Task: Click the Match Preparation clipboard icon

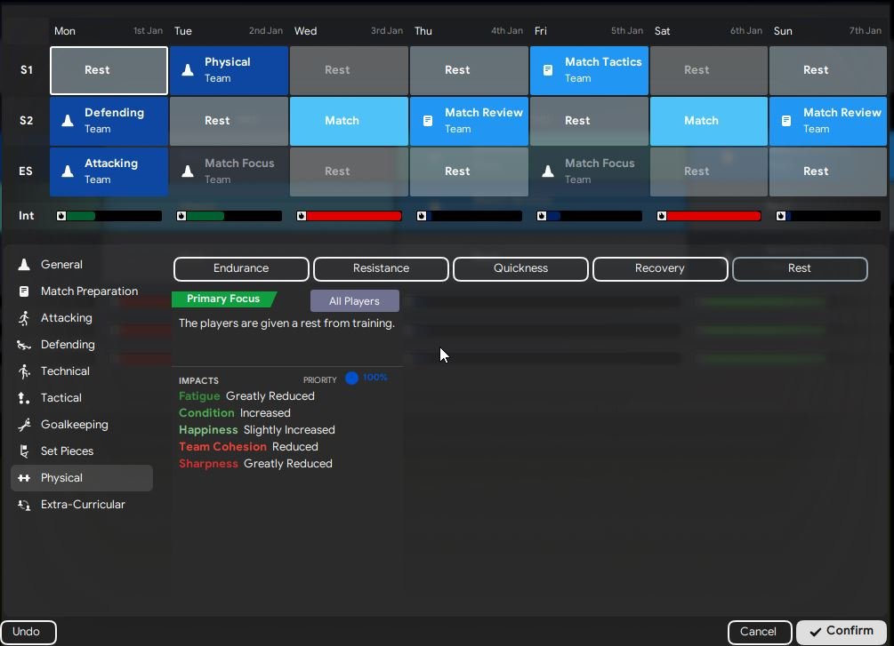Action: pyautogui.click(x=24, y=291)
